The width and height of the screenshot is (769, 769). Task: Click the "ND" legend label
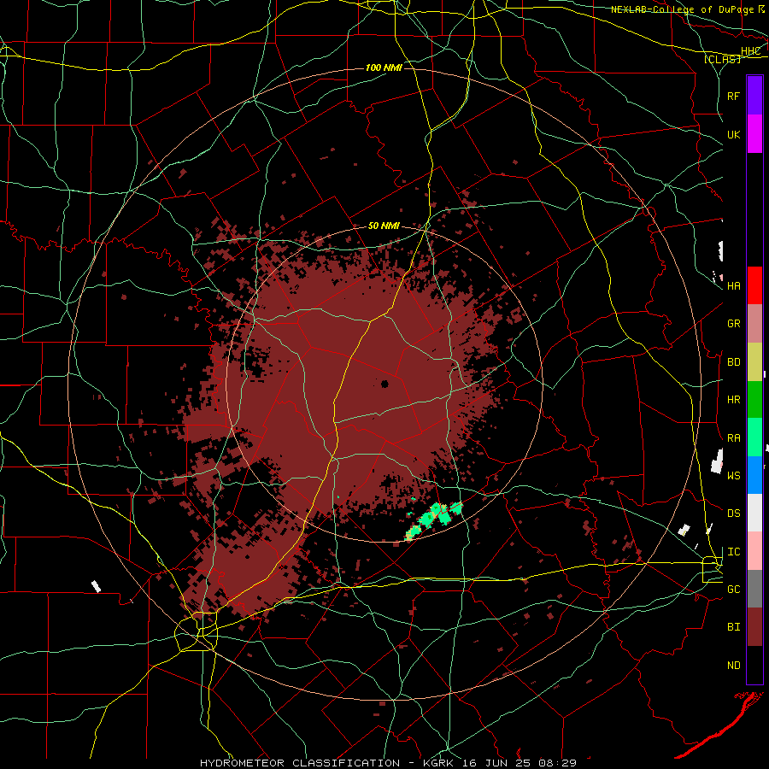733,666
